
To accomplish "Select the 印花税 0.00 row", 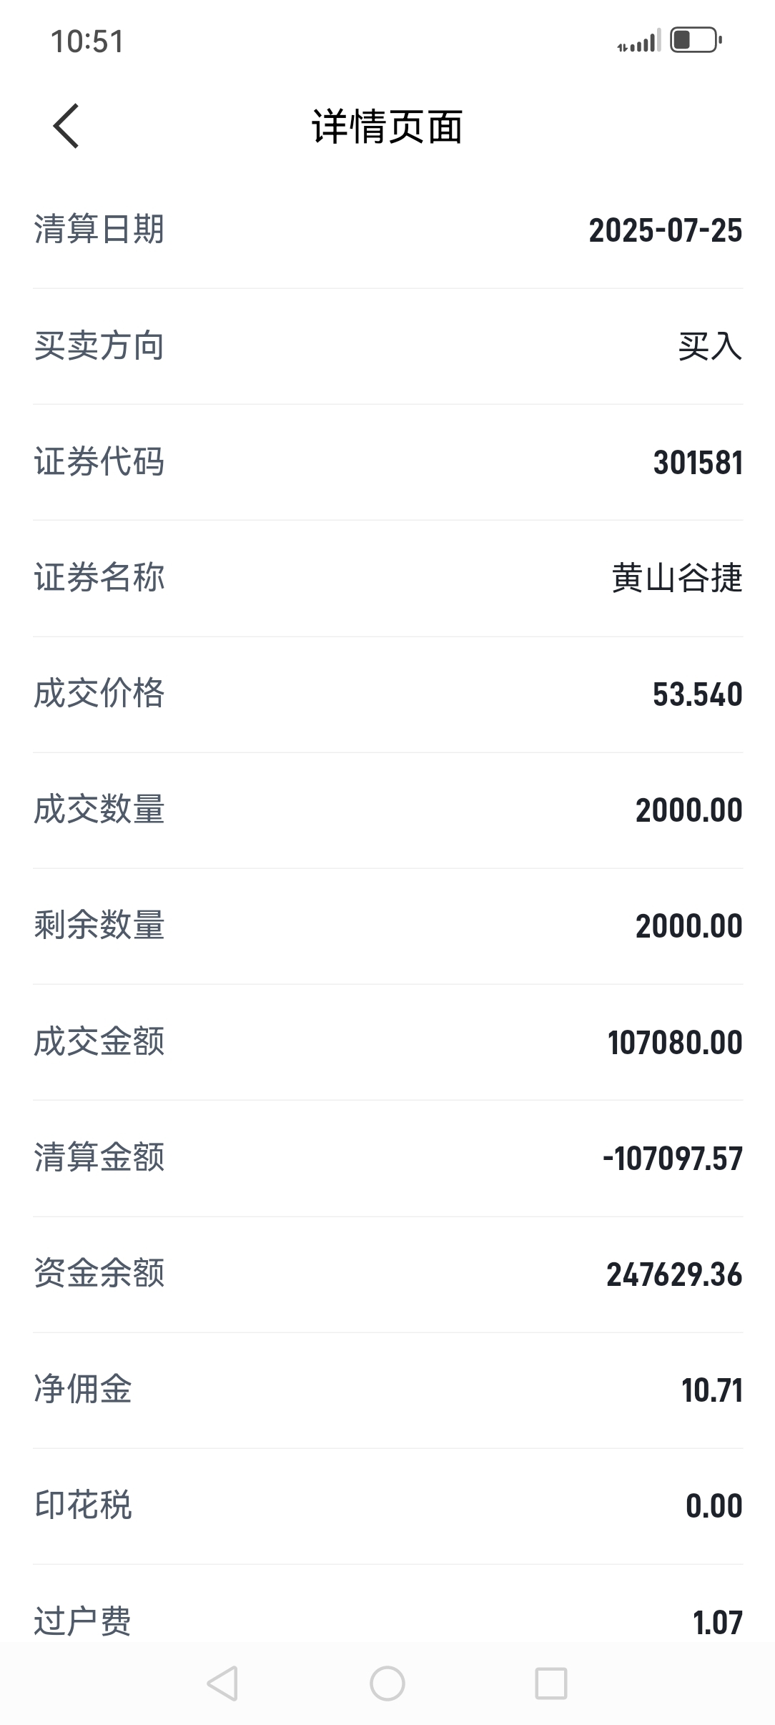I will 387,1506.
